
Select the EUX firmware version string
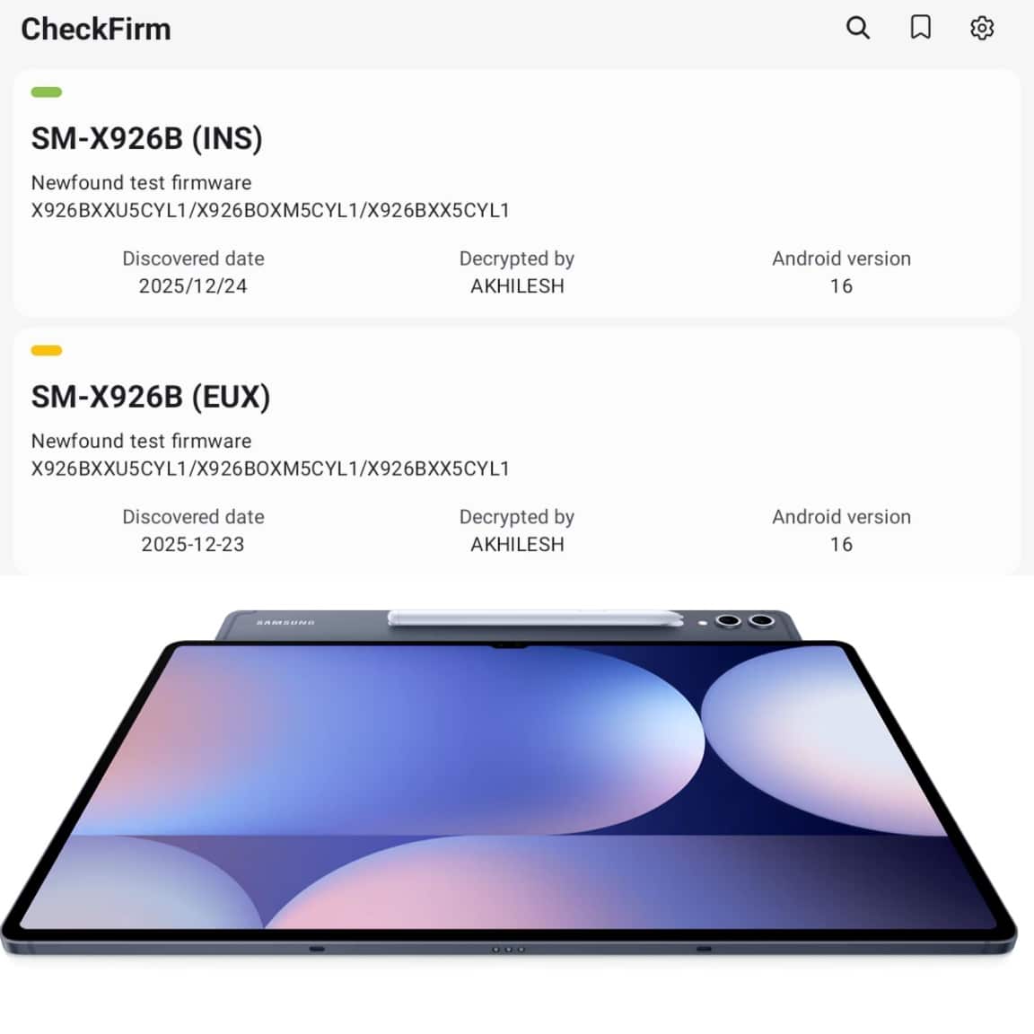coord(270,469)
